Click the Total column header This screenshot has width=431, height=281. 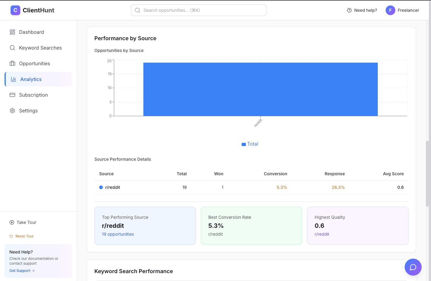pos(182,174)
